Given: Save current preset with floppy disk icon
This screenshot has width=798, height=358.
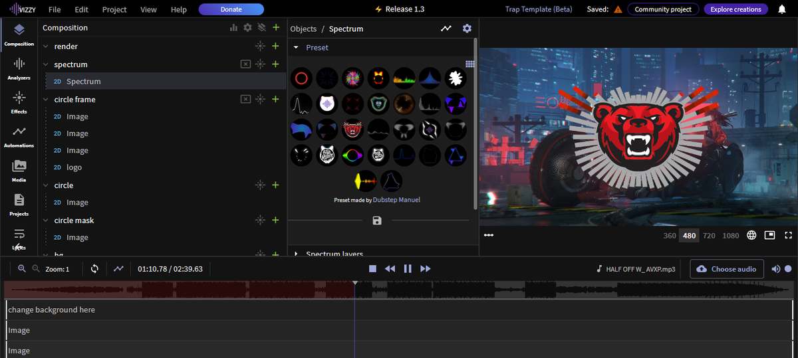Looking at the screenshot, I should (377, 221).
